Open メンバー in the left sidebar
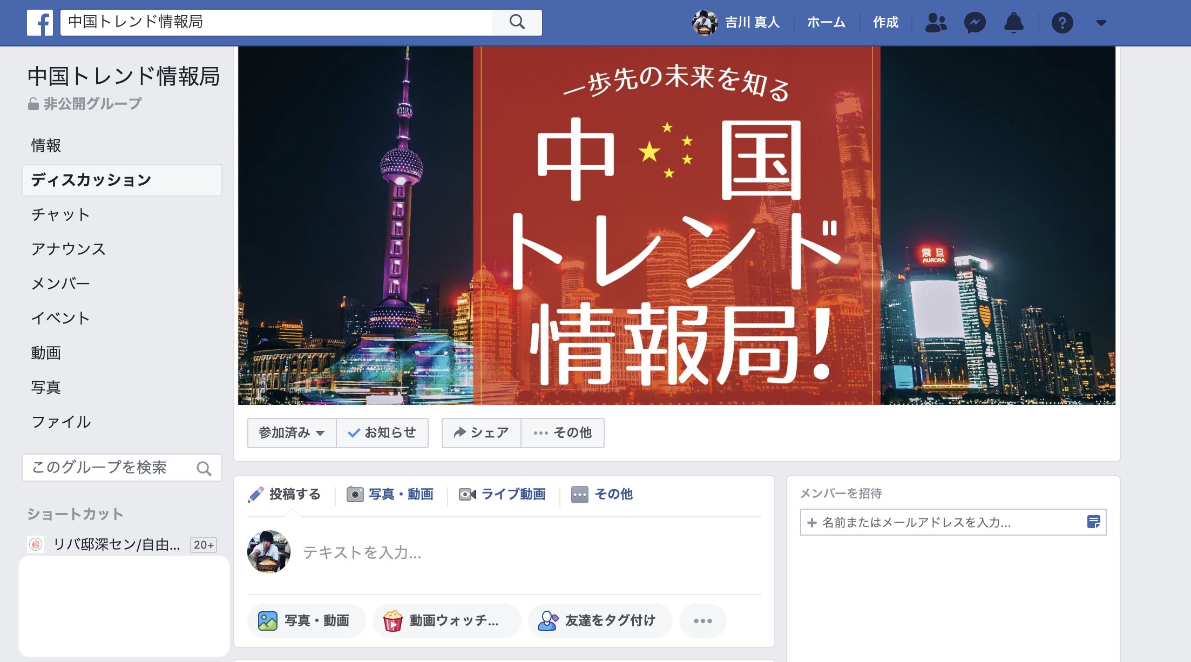This screenshot has height=662, width=1191. [60, 283]
